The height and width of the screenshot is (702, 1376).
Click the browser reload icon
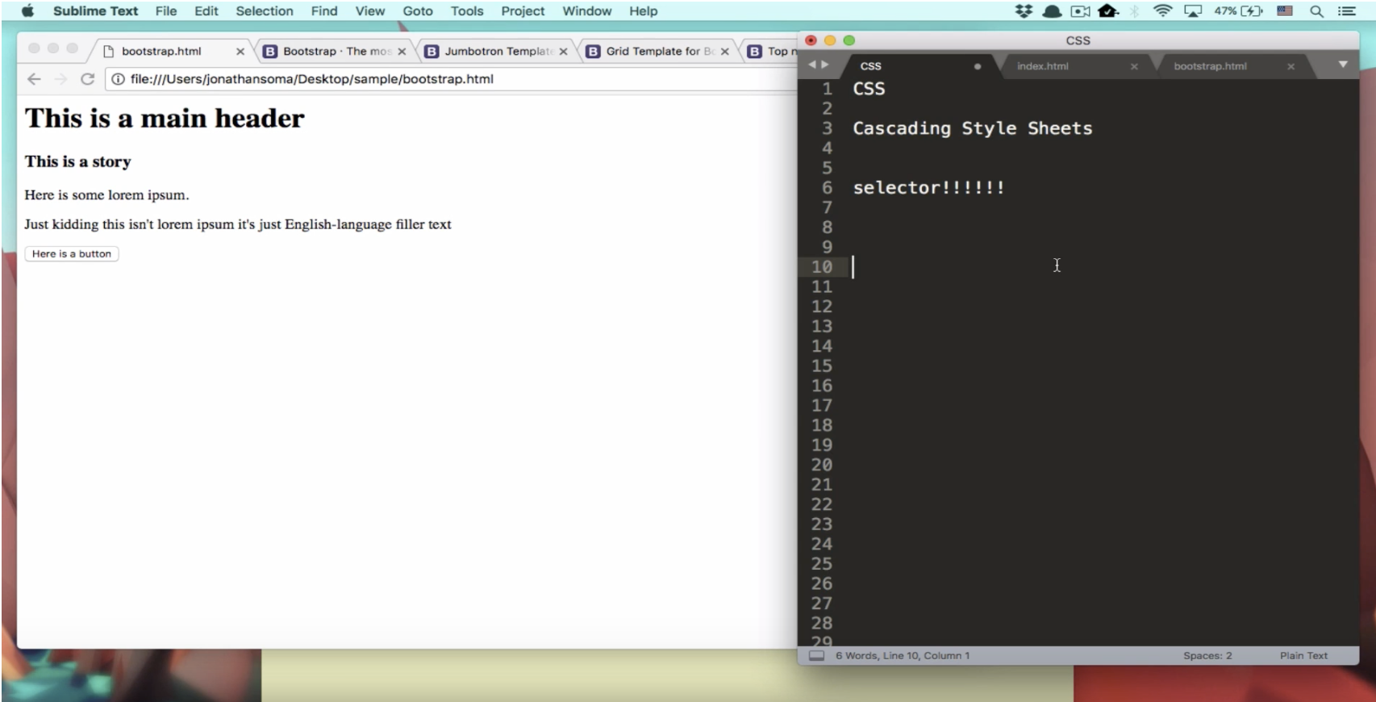[x=88, y=79]
